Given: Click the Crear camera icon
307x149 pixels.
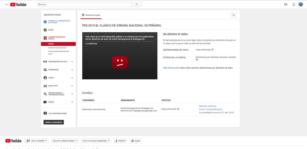Looking at the screenshot, I should tap(45, 102).
